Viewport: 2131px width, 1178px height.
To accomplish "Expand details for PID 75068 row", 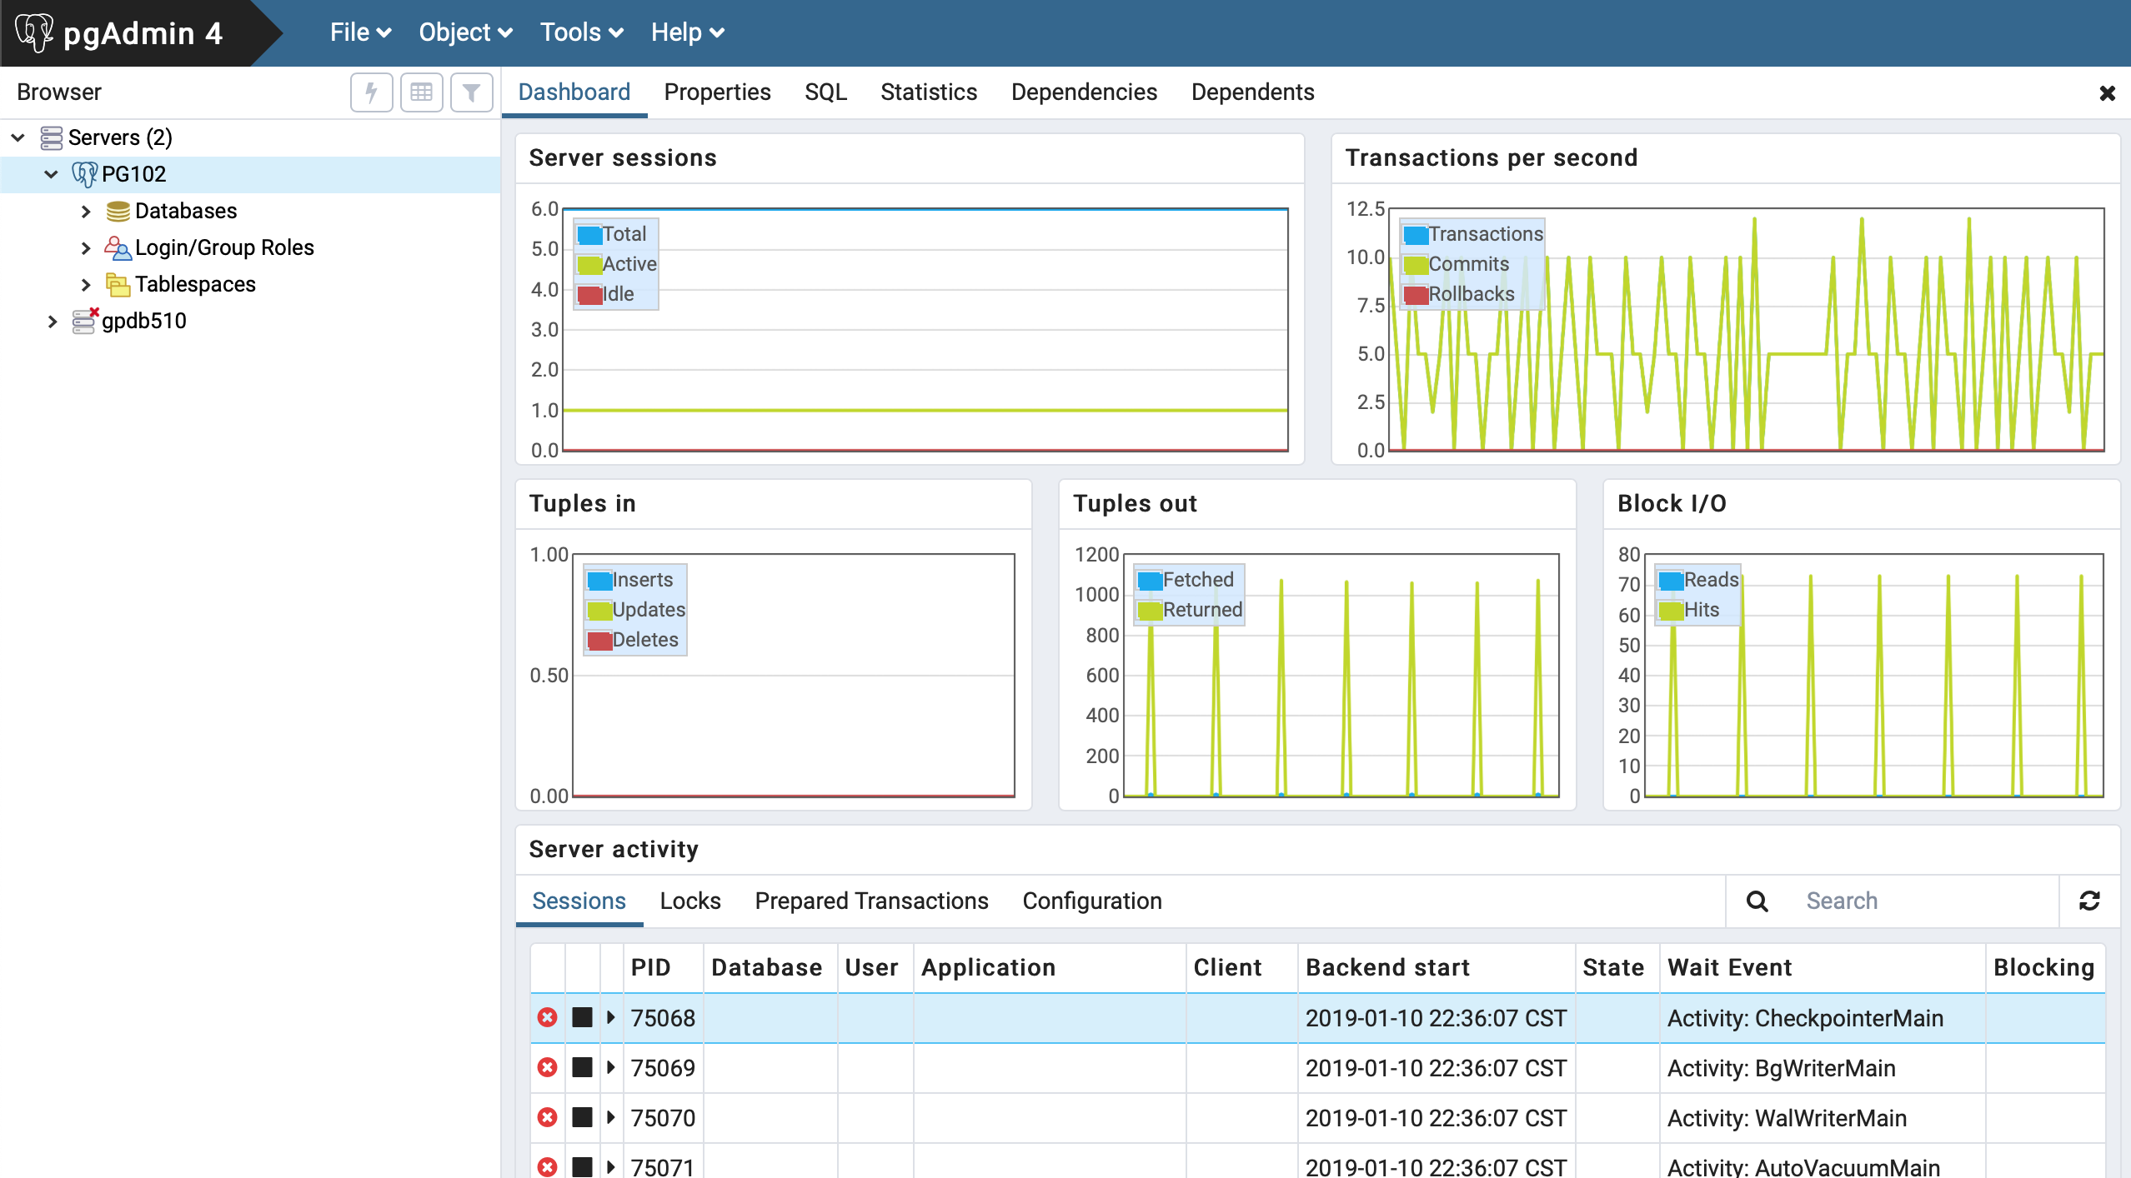I will coord(611,1017).
